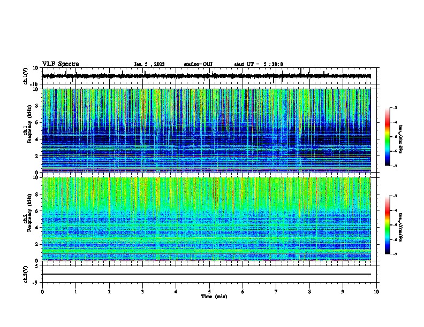Viewport: 424px width, 327px height.
Task: Click the time axis tick label "3"
Action: pos(142,292)
